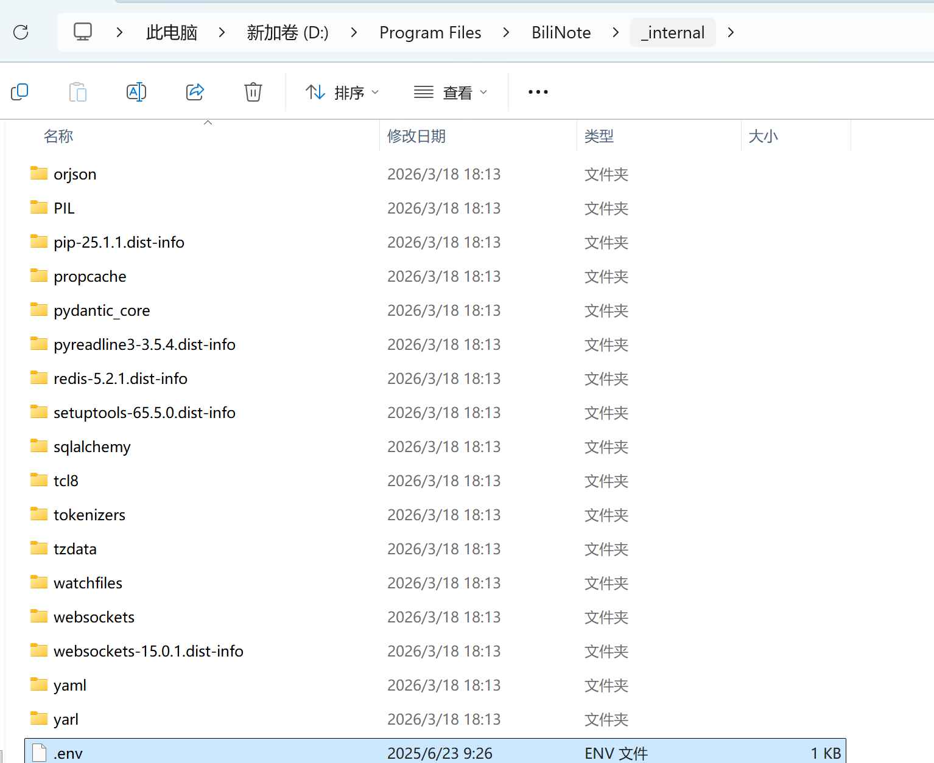The image size is (934, 763).
Task: Select the yaml folder icon
Action: (x=39, y=685)
